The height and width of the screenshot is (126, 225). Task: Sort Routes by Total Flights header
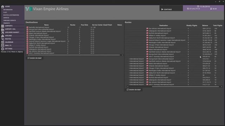(218, 26)
